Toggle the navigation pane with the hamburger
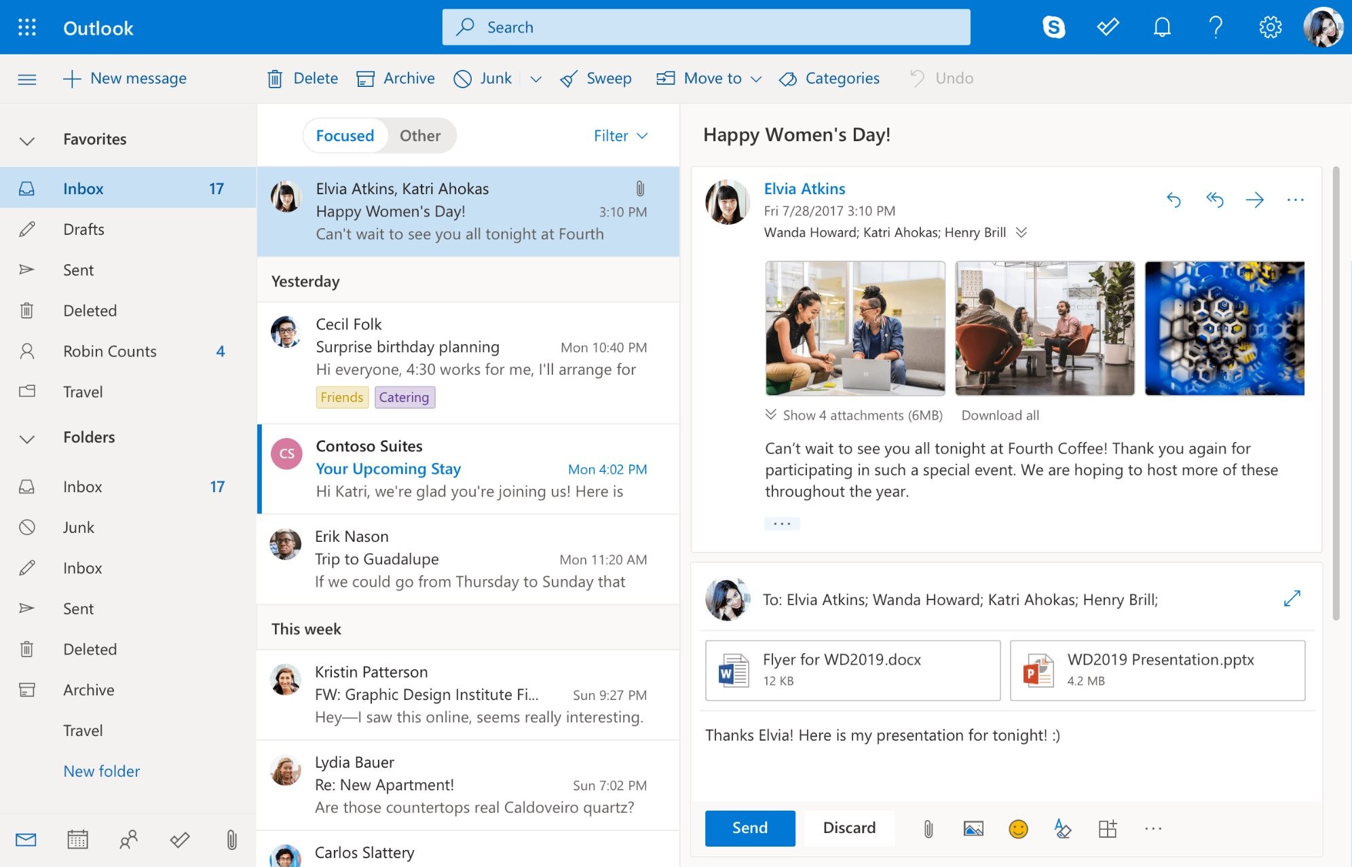The height and width of the screenshot is (867, 1352). pyautogui.click(x=27, y=79)
